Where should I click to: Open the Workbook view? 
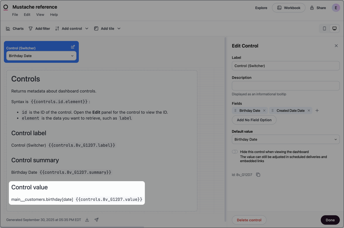tap(289, 8)
